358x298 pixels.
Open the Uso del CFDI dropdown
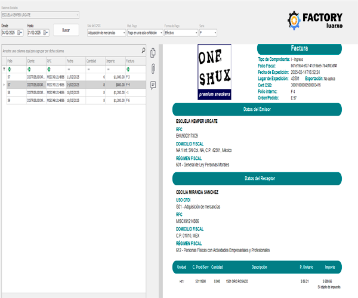click(x=123, y=33)
